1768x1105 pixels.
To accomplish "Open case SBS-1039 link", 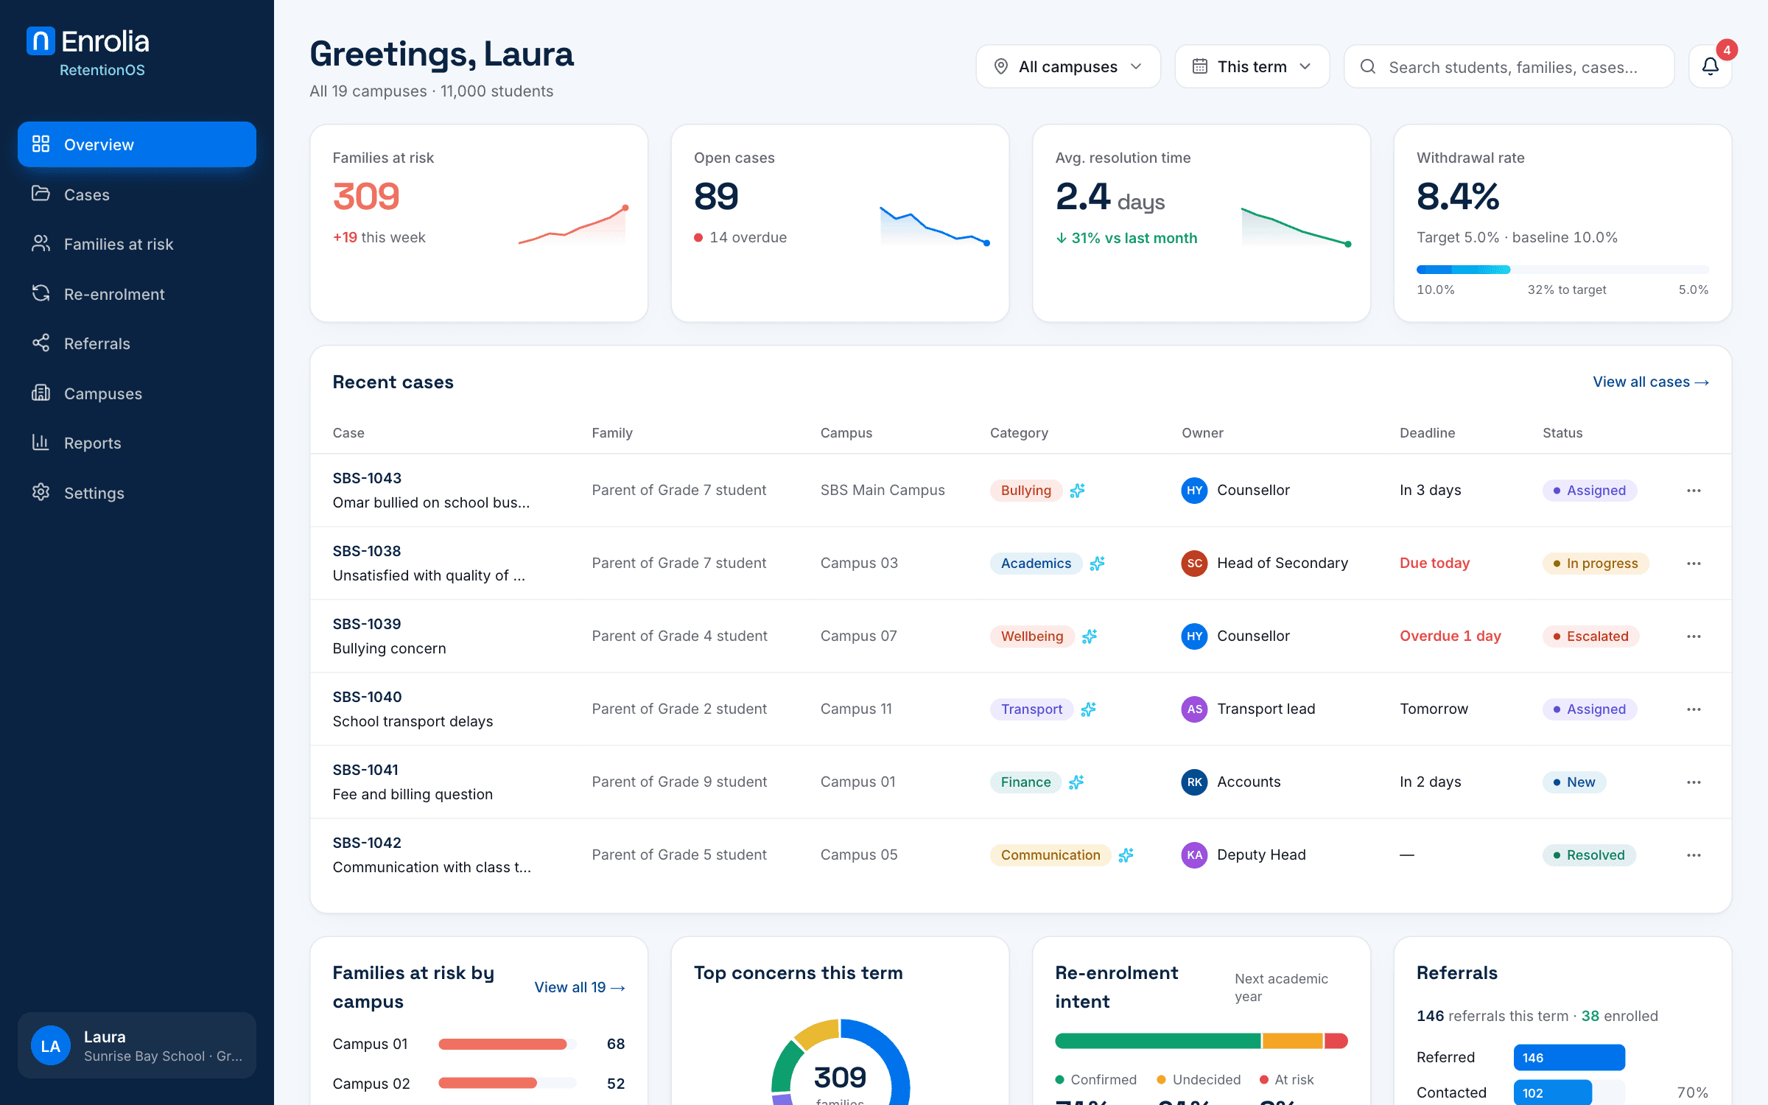I will [x=367, y=624].
